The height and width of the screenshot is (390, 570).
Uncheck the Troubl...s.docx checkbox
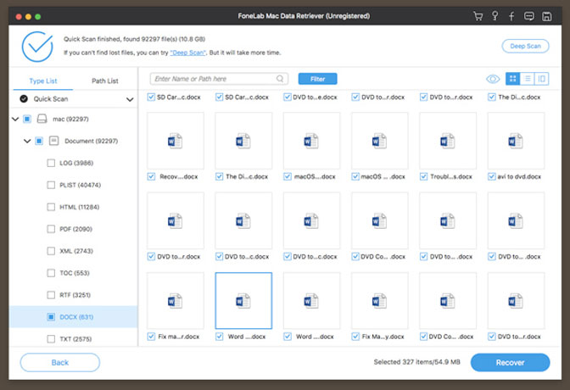423,176
